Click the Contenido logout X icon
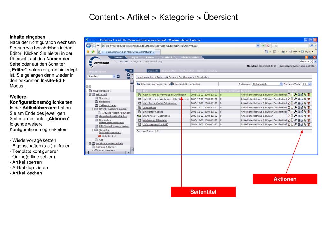 tap(314, 57)
